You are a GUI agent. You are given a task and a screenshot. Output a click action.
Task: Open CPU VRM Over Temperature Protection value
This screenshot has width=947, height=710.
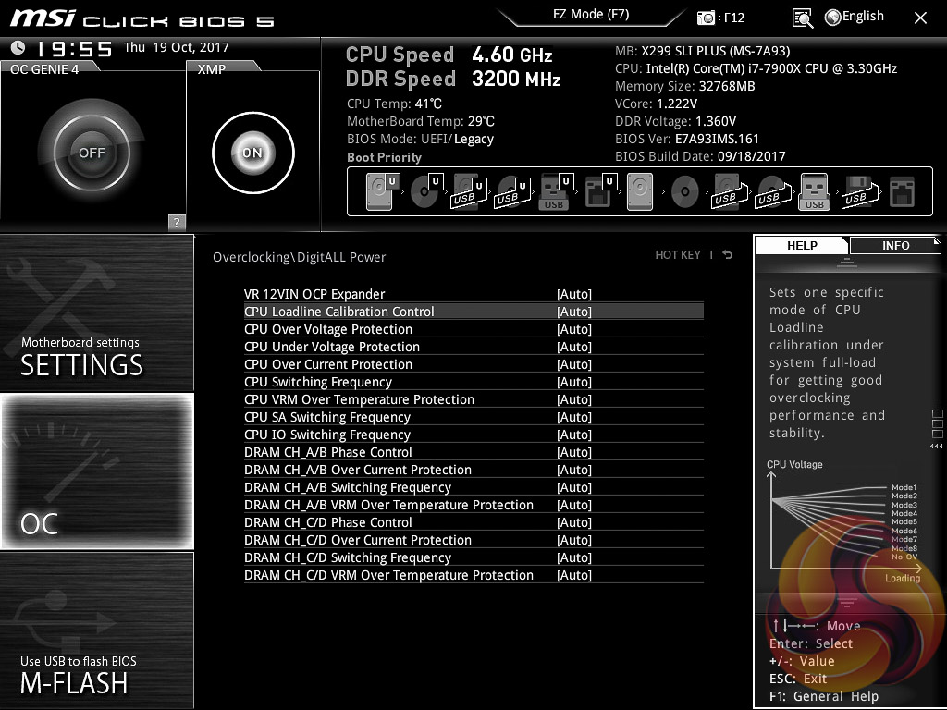[x=573, y=399]
